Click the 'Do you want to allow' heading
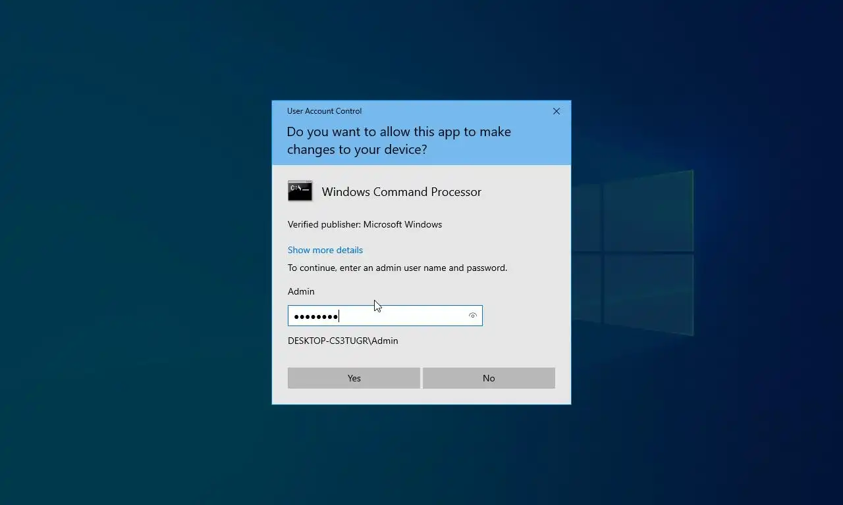 (399, 141)
